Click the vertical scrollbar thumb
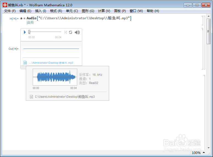Image resolution: width=213 pixels, height=157 pixels. 209,31
